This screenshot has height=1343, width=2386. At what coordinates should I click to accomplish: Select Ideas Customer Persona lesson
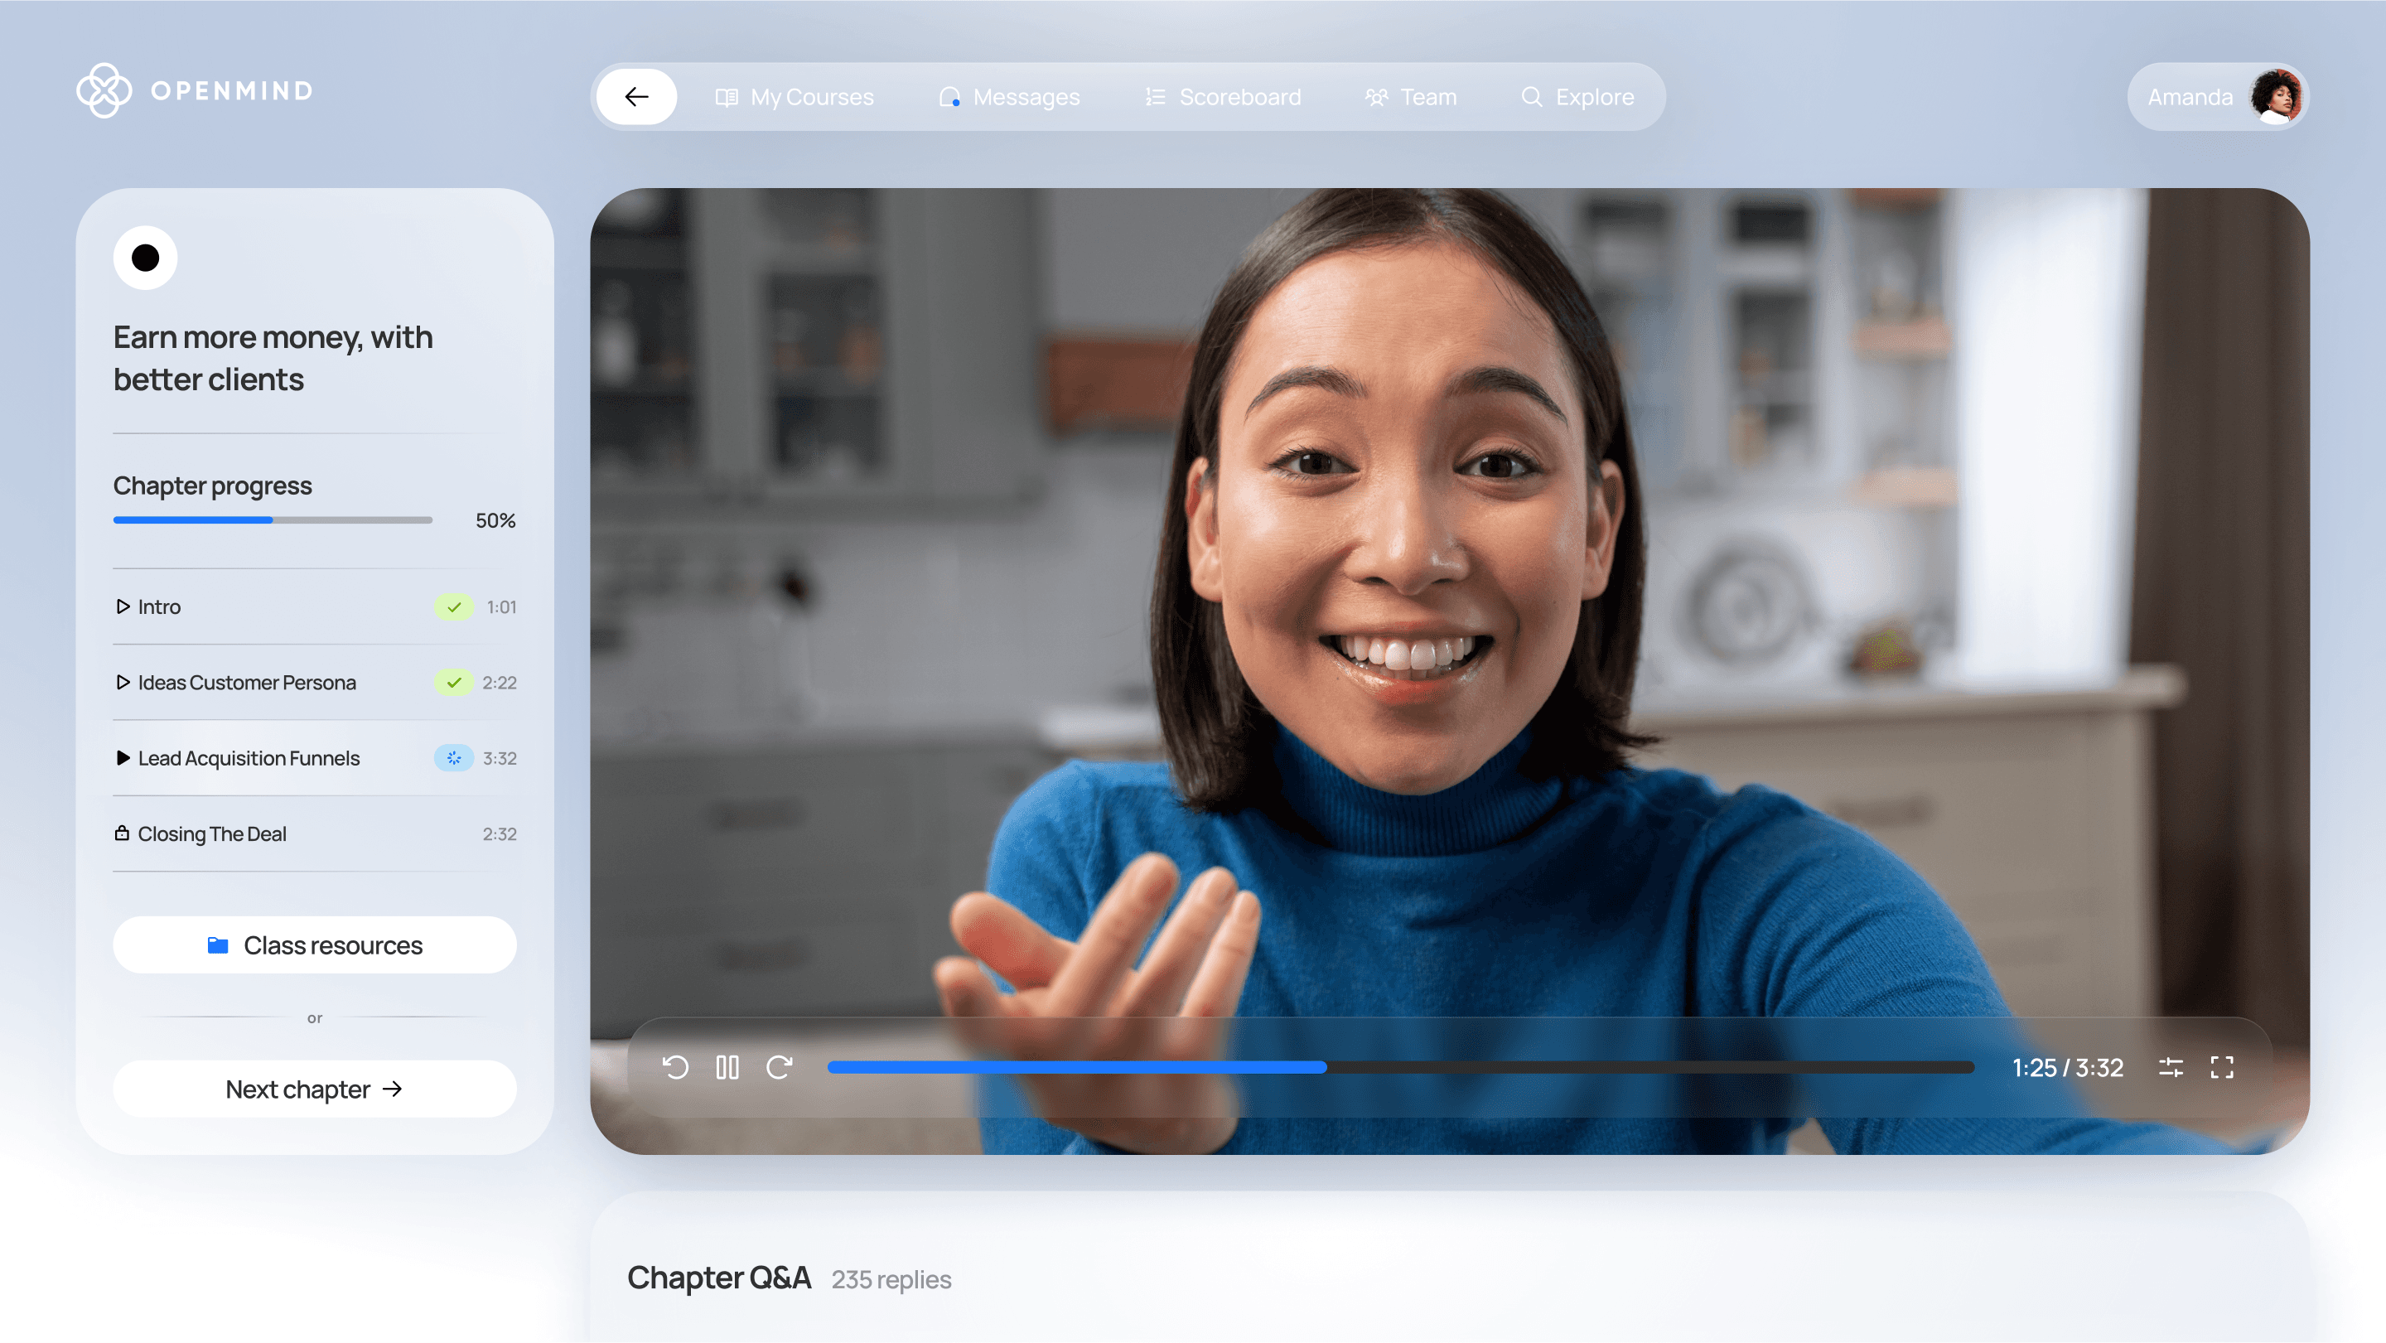pyautogui.click(x=246, y=683)
